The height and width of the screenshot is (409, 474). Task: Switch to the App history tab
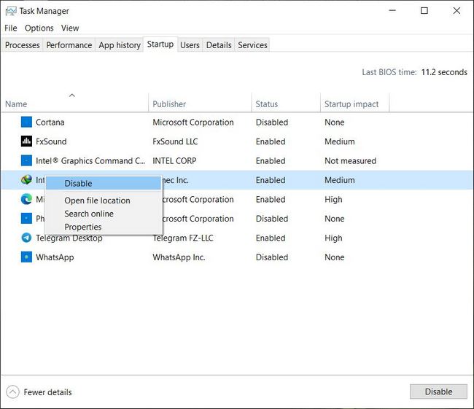[x=120, y=45]
